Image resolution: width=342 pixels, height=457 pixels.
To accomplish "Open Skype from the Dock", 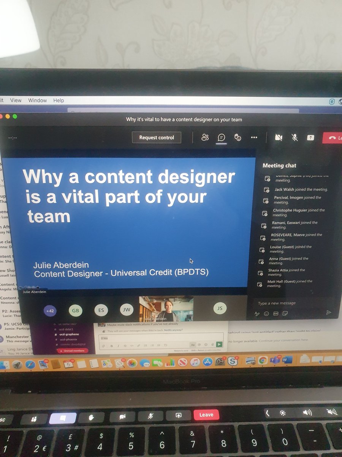I will coord(233,361).
